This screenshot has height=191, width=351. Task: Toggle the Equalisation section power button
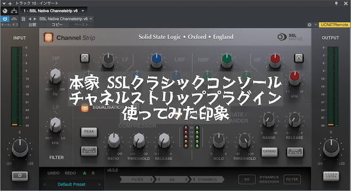85,108
